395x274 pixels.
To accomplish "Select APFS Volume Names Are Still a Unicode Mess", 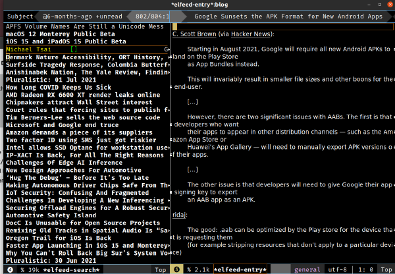I will 85,26.
